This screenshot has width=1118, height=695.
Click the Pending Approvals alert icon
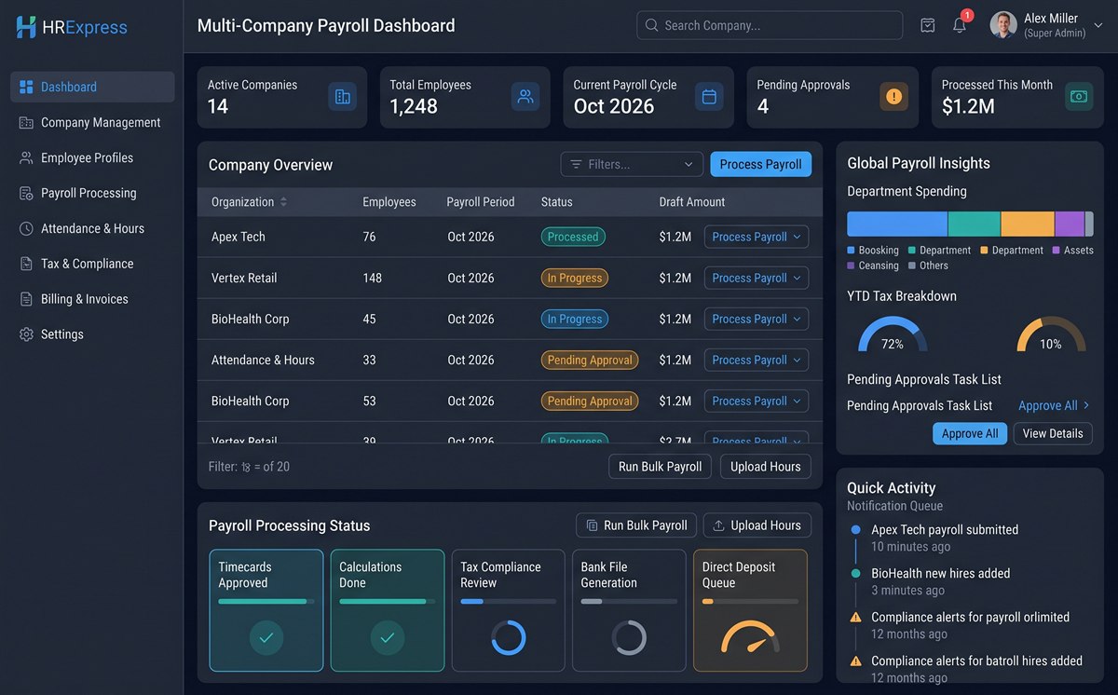click(x=893, y=97)
